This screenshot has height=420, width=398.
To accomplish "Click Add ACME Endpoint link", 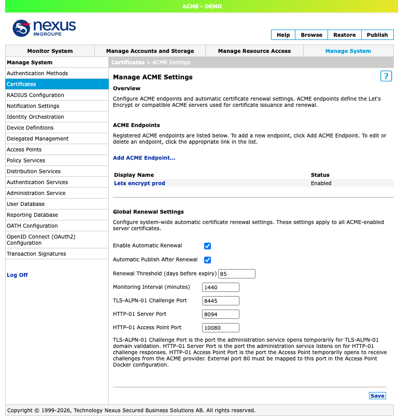I will [144, 158].
